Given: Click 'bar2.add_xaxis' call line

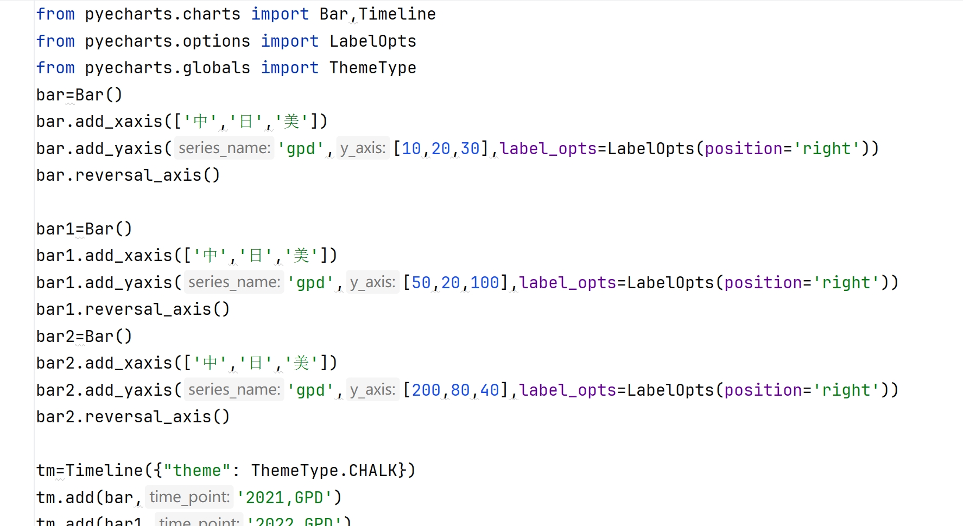Looking at the screenshot, I should pyautogui.click(x=187, y=363).
